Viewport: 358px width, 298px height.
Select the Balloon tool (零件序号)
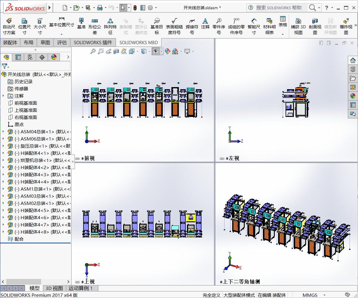point(219,26)
